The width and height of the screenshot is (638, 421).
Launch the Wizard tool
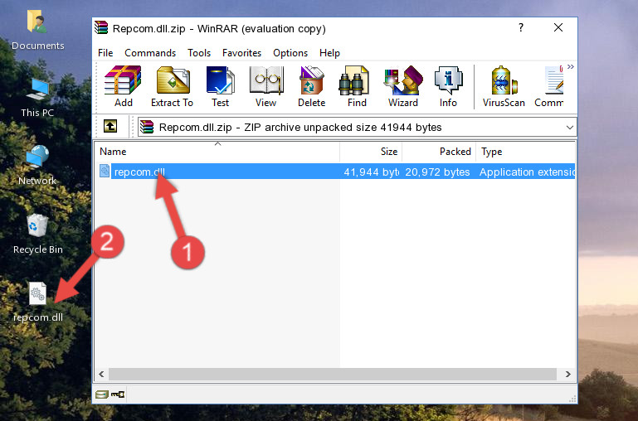(x=403, y=86)
